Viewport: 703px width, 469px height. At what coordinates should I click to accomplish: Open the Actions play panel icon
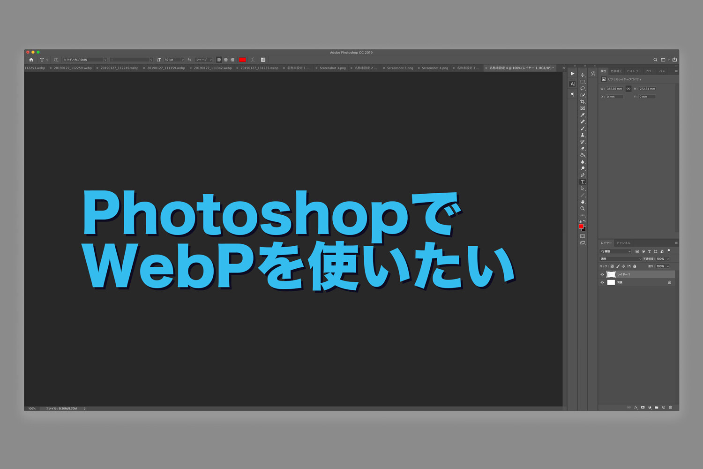click(572, 74)
